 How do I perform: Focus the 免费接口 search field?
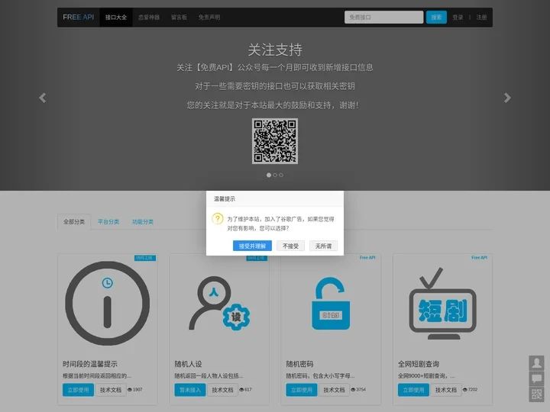[x=383, y=17]
